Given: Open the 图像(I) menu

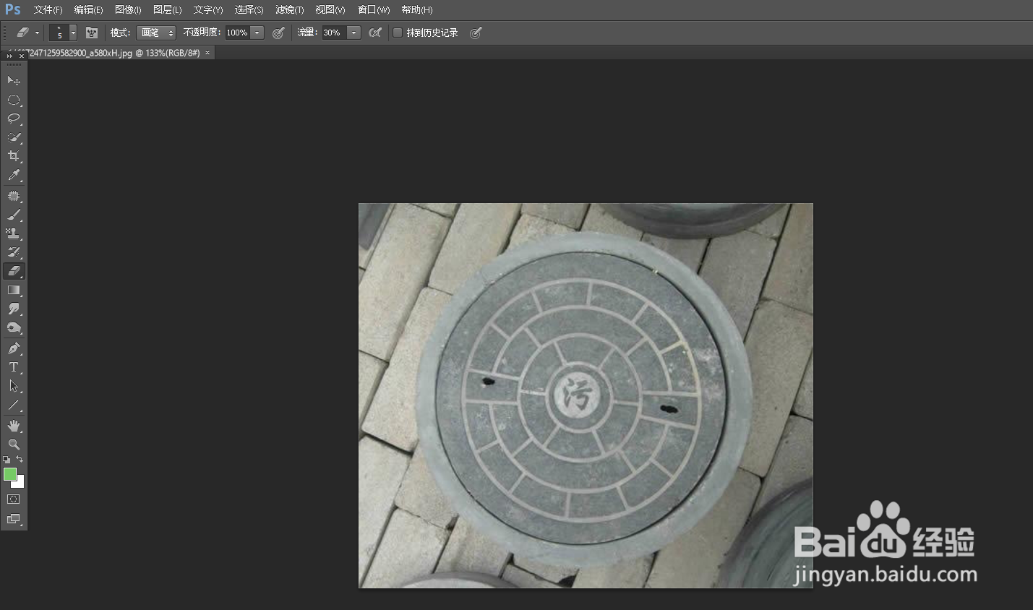Looking at the screenshot, I should click(128, 10).
